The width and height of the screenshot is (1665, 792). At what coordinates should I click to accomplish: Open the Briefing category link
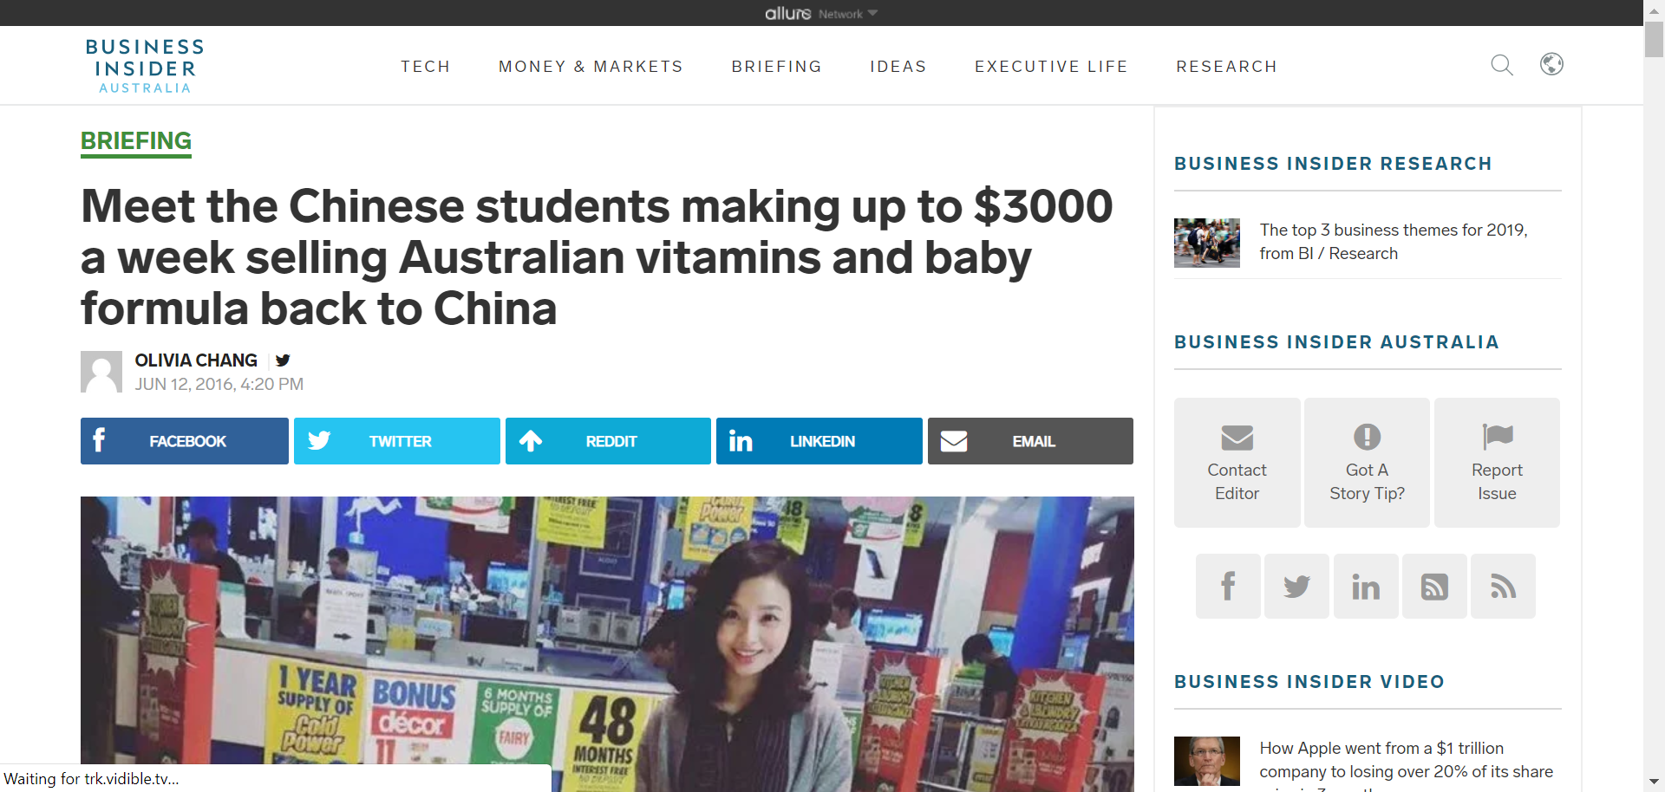tap(136, 141)
